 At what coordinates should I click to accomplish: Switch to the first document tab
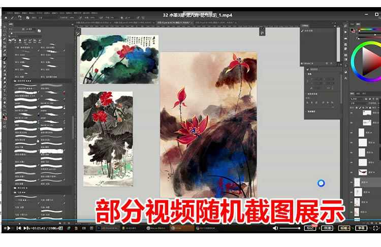pyautogui.click(x=93, y=22)
